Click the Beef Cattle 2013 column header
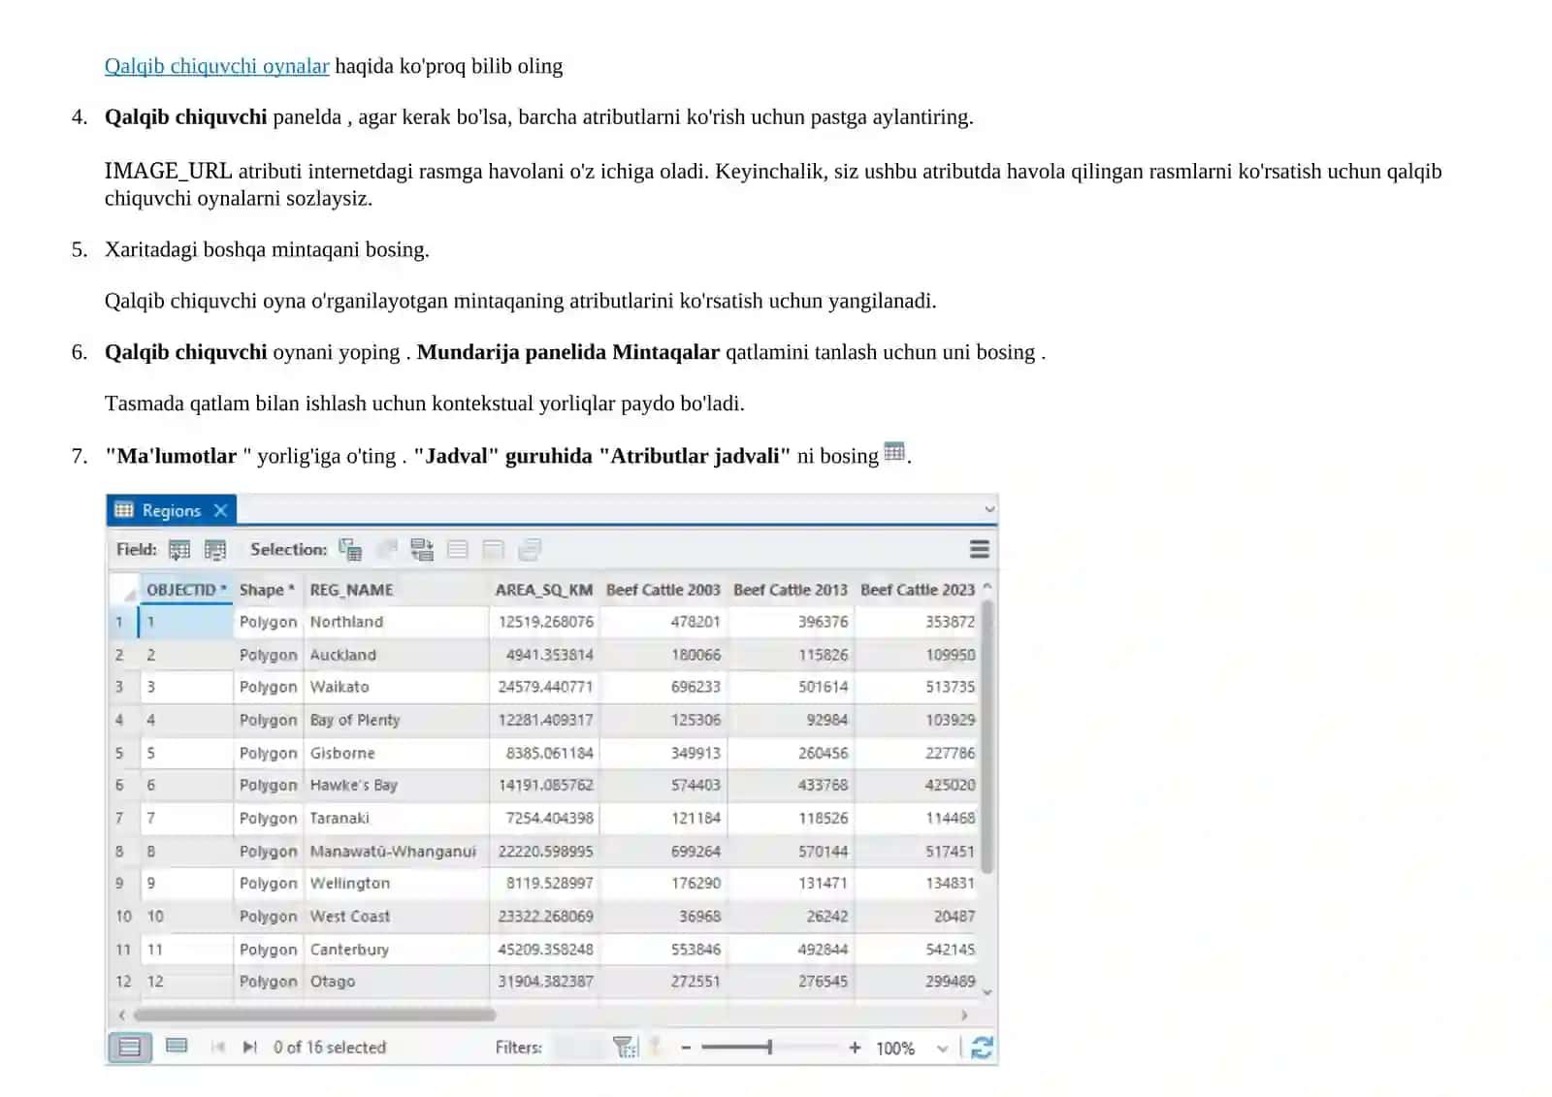The height and width of the screenshot is (1097, 1552). tap(791, 590)
